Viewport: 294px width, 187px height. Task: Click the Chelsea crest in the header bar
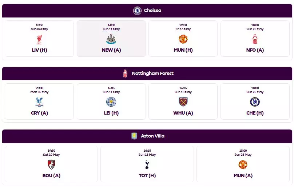[137, 11]
